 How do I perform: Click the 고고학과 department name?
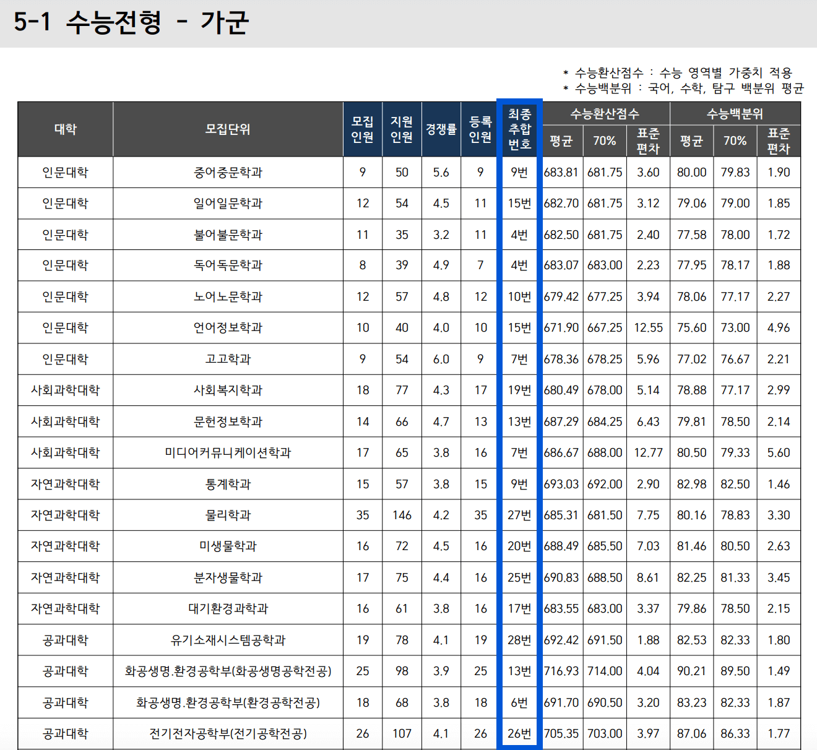228,359
